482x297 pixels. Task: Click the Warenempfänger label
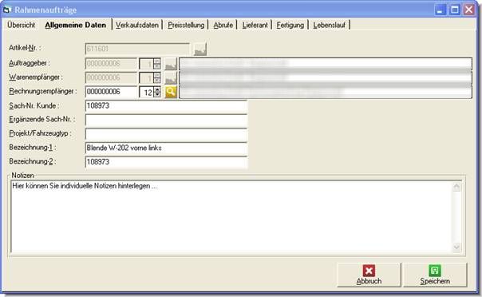click(x=35, y=77)
